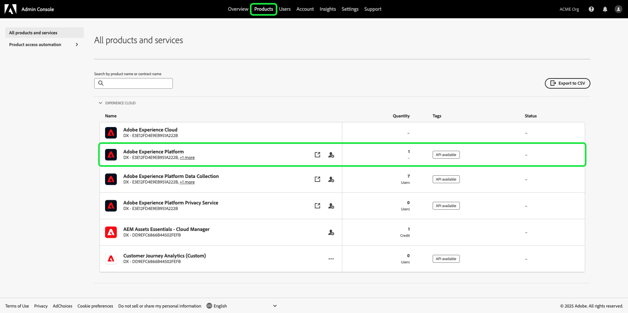The height and width of the screenshot is (313, 628).
Task: Open Data Collection product external link icon
Action: 317,179
